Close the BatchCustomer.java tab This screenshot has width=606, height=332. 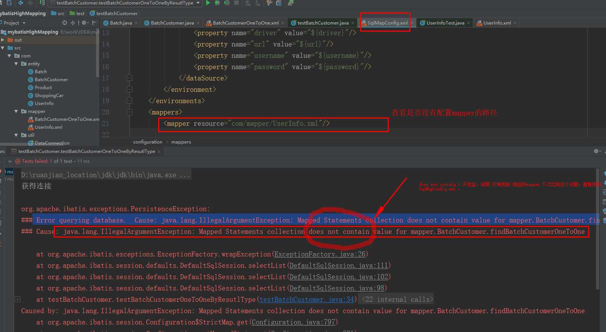(198, 23)
